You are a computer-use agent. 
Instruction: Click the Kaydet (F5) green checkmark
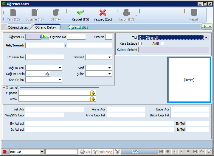80,13
